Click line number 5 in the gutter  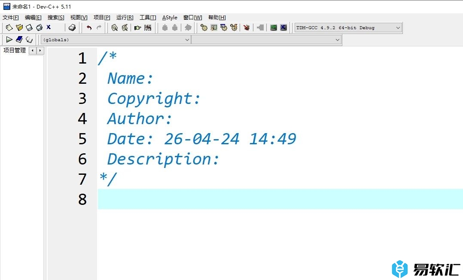point(82,139)
